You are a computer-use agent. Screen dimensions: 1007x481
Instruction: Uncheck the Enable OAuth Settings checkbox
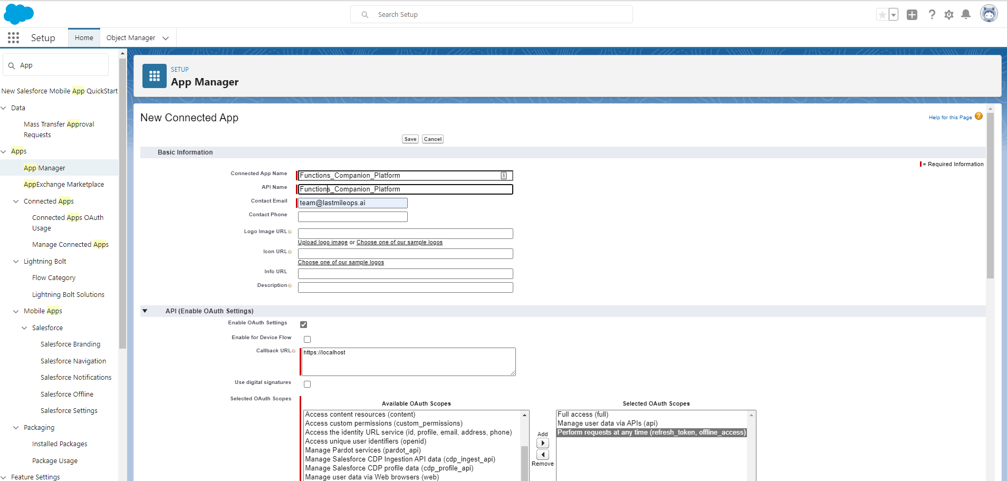point(303,324)
